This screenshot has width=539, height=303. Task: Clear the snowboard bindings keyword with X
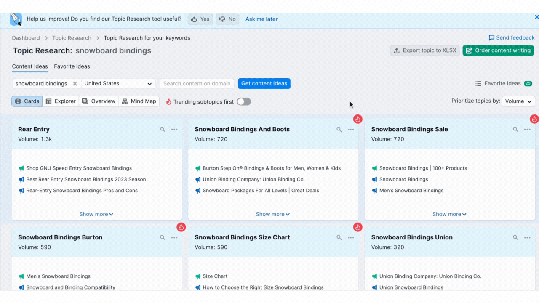(x=75, y=84)
